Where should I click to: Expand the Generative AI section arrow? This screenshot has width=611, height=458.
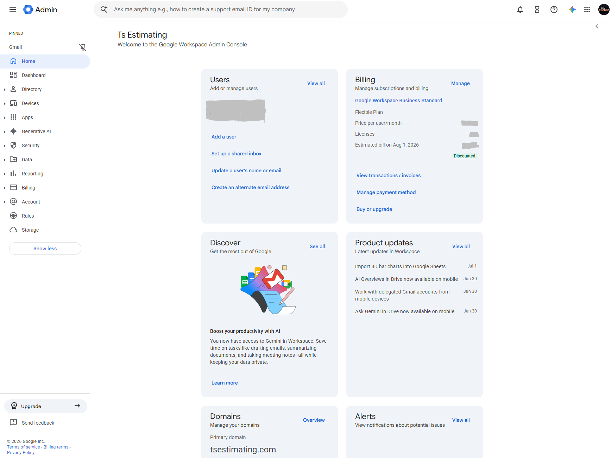(x=4, y=132)
